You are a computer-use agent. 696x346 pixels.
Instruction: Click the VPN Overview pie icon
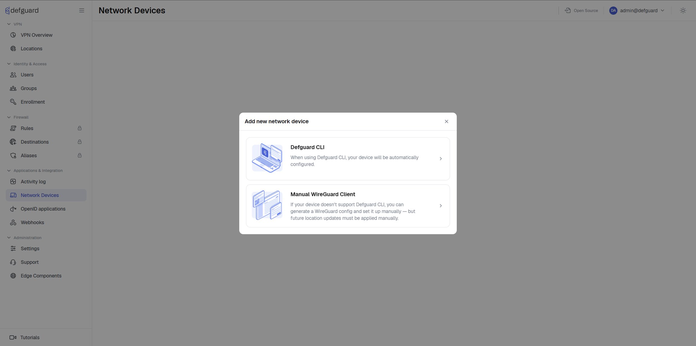pos(13,35)
